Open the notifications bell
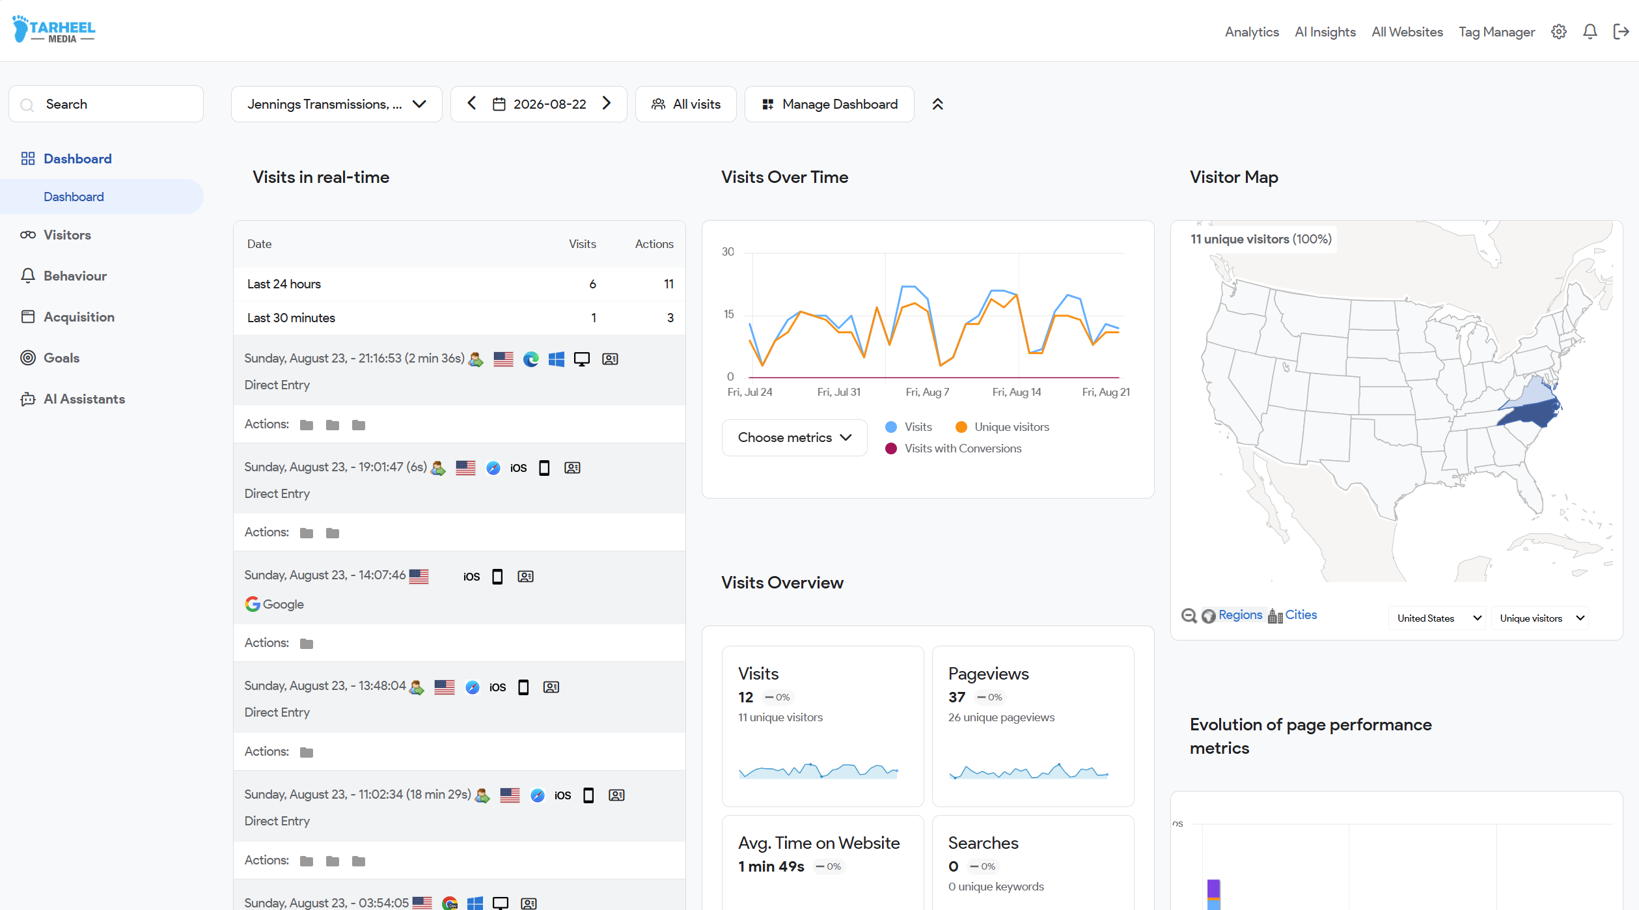This screenshot has width=1639, height=910. (1590, 31)
